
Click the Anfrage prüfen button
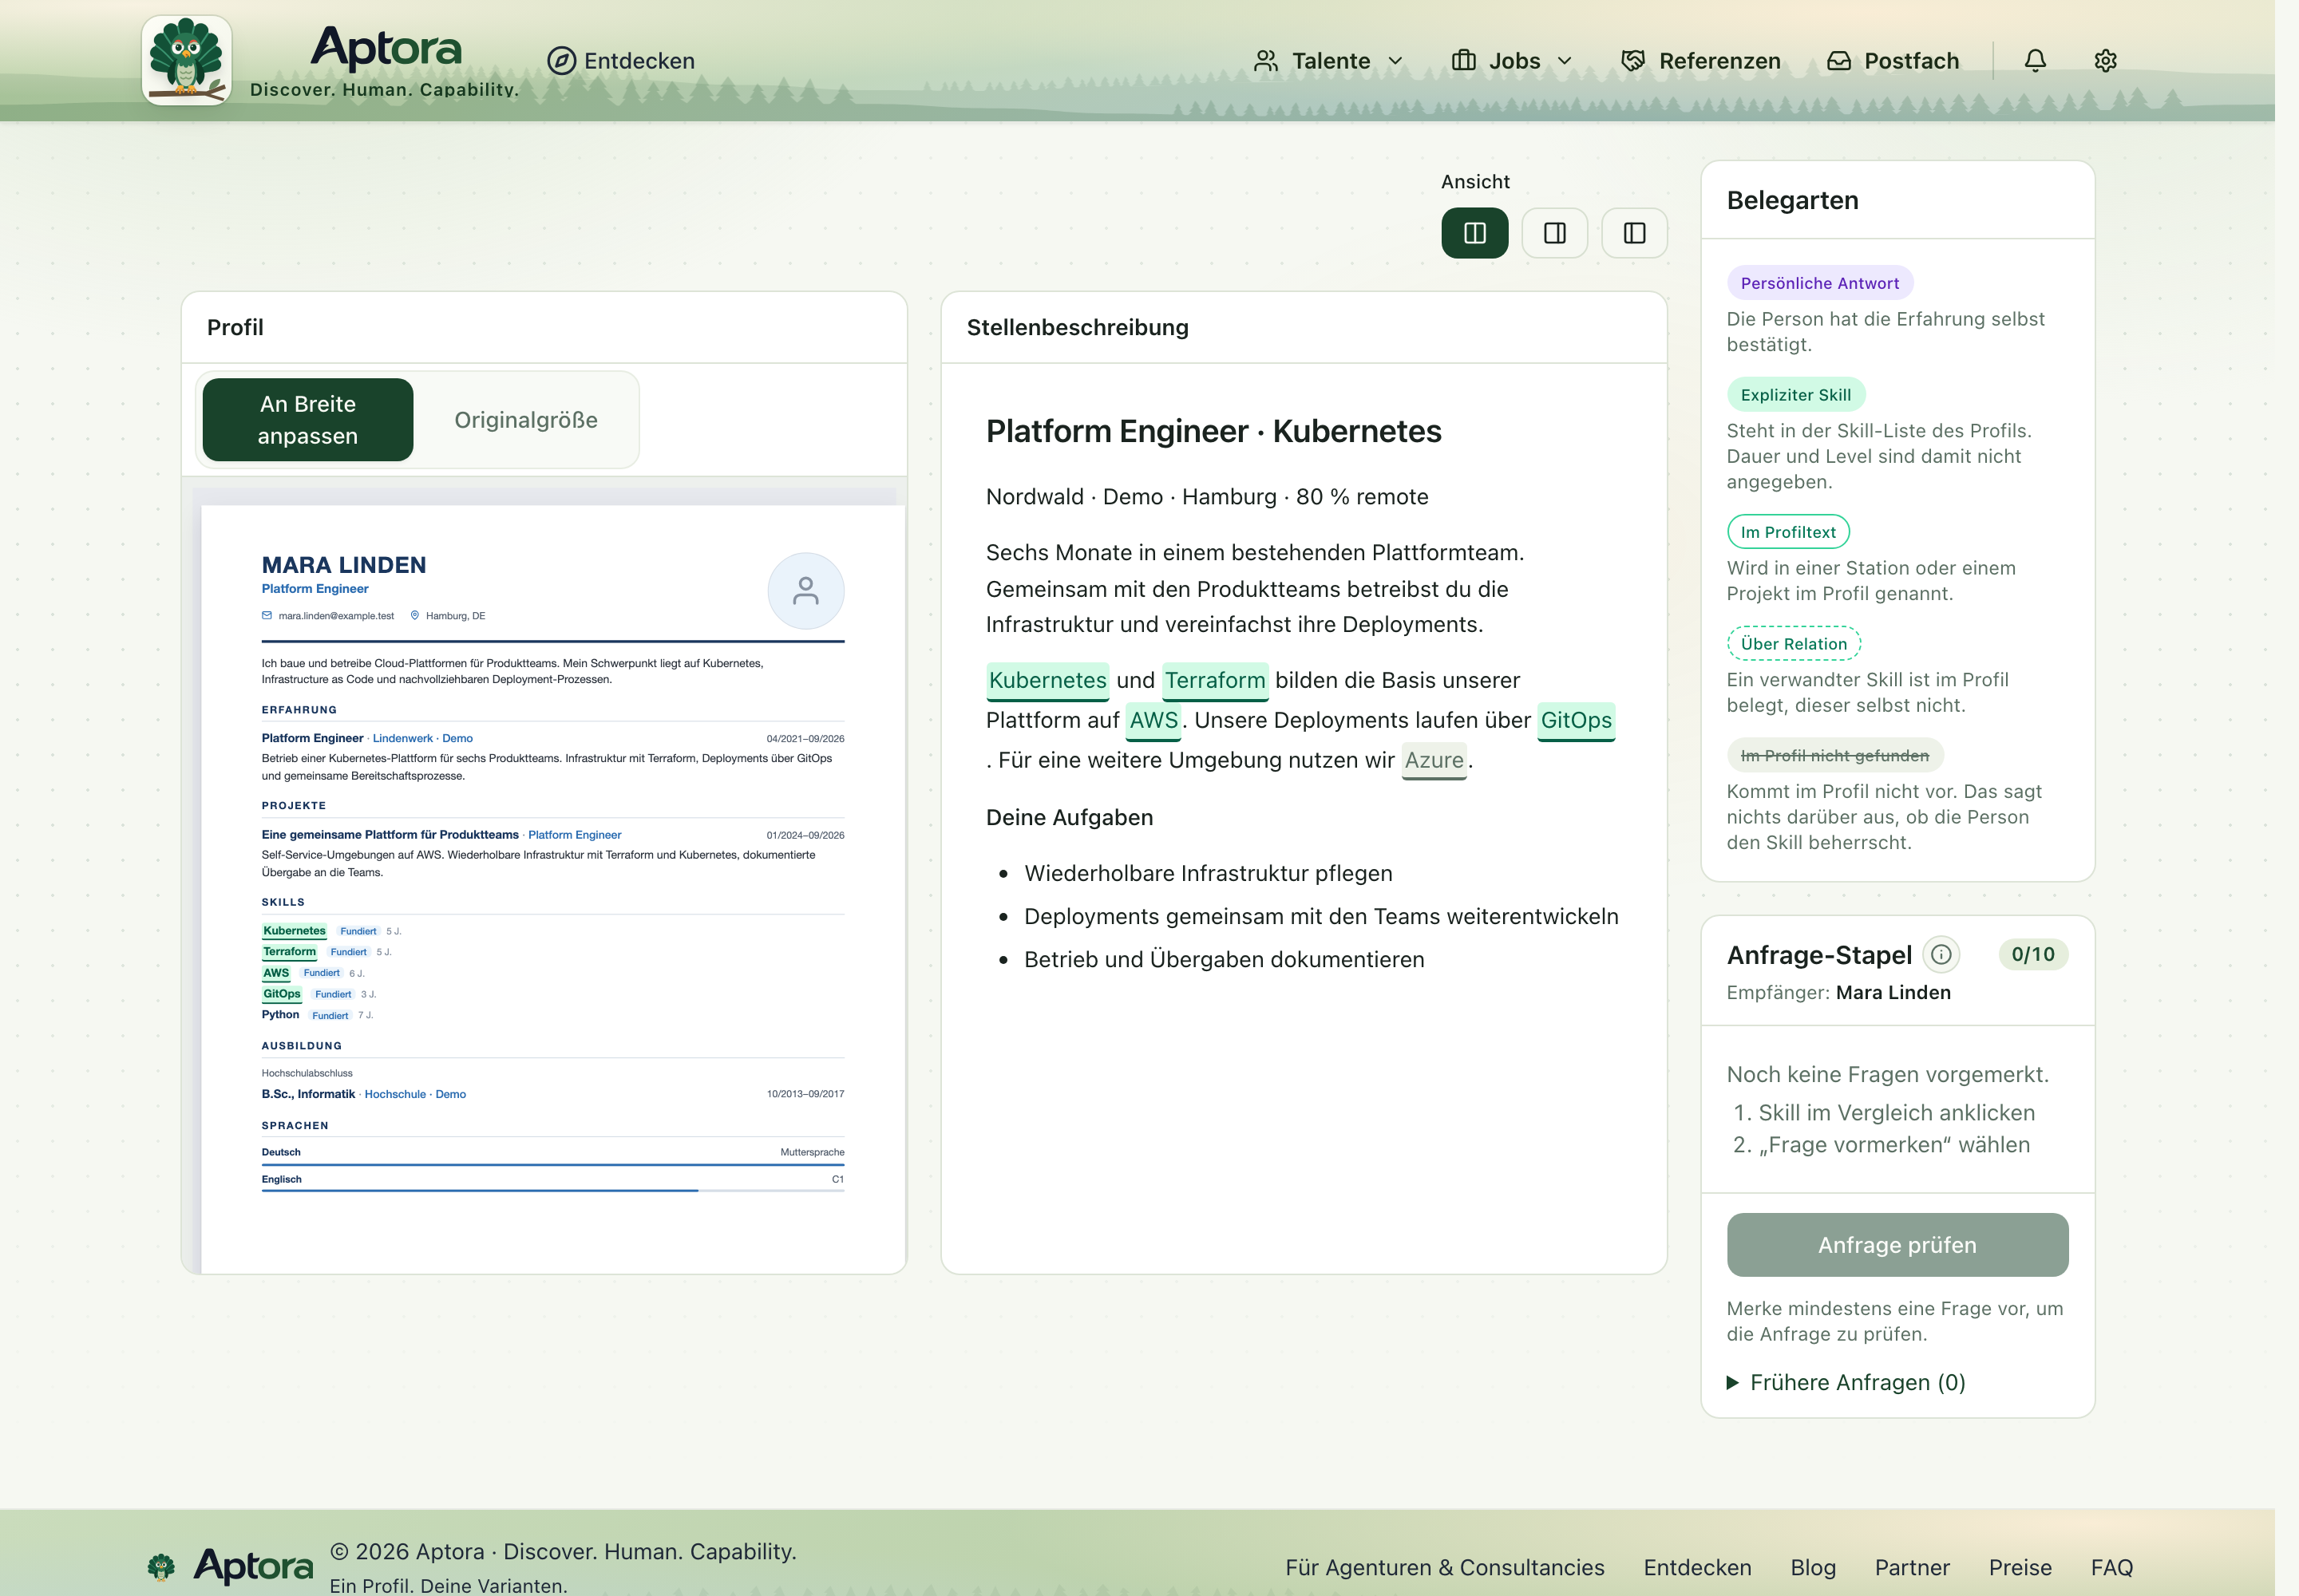tap(1897, 1245)
